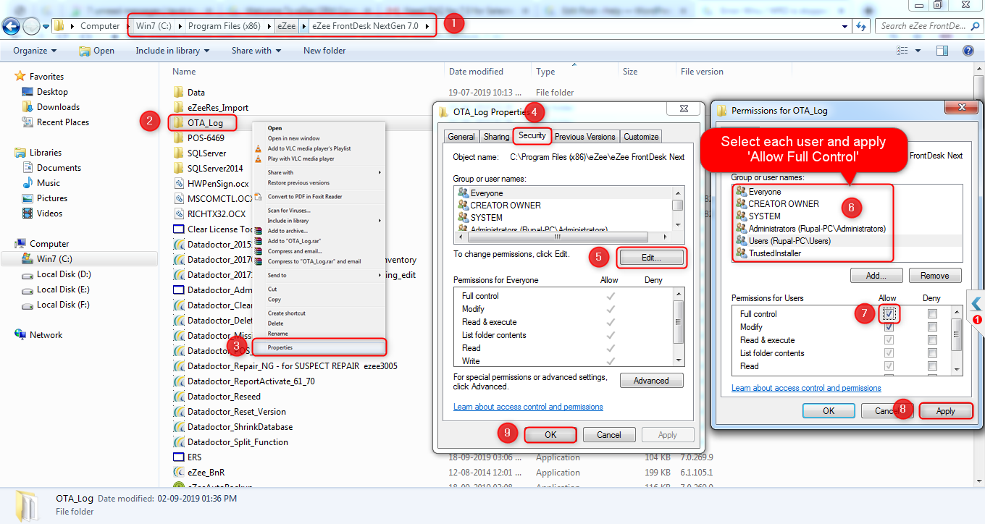Select SYSTEM in the Properties user list
The height and width of the screenshot is (524, 985).
tap(487, 217)
